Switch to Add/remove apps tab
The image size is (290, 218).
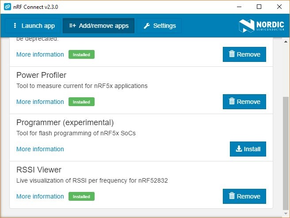coord(99,26)
